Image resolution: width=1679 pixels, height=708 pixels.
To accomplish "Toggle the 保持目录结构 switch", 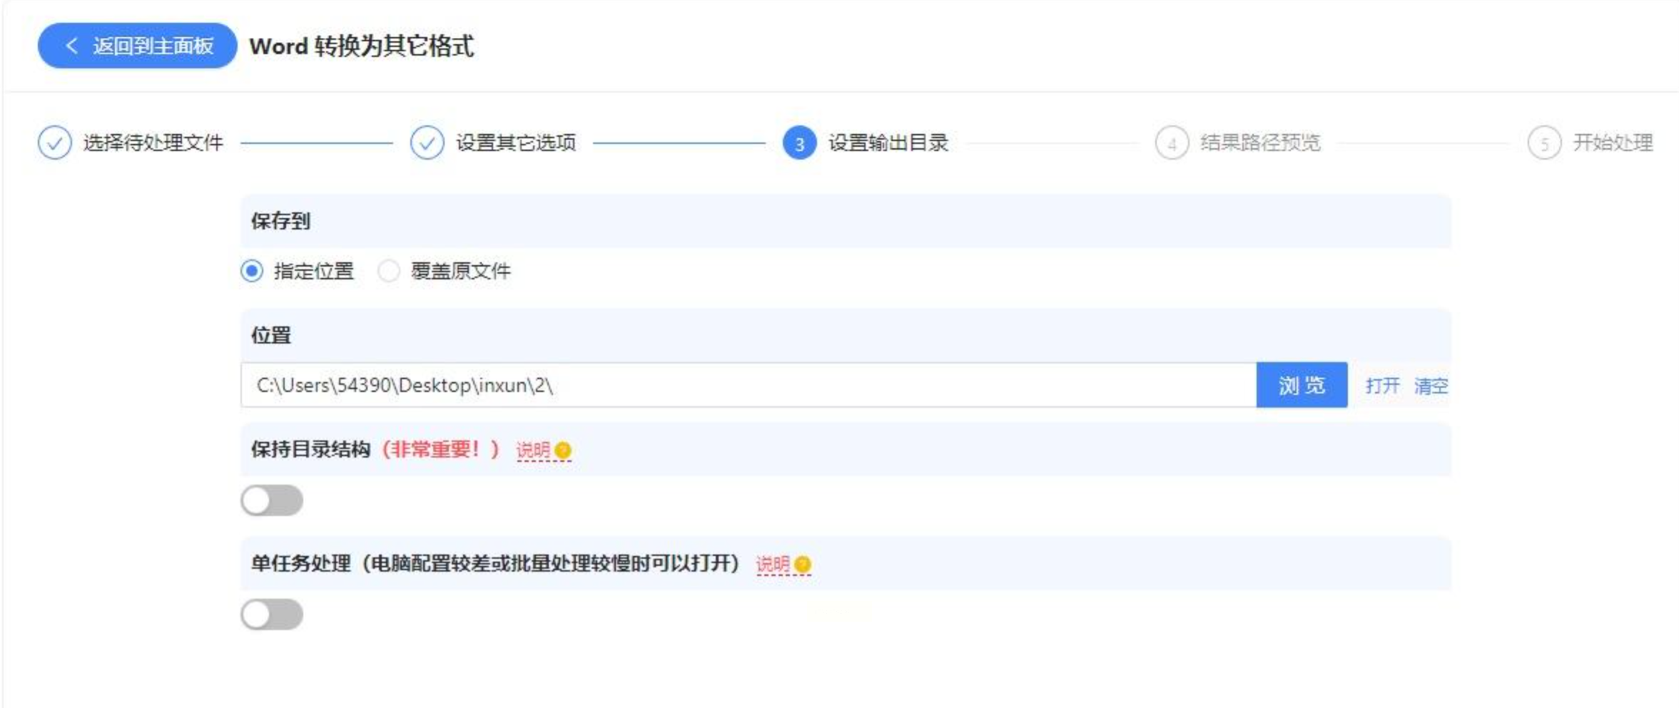I will (272, 501).
